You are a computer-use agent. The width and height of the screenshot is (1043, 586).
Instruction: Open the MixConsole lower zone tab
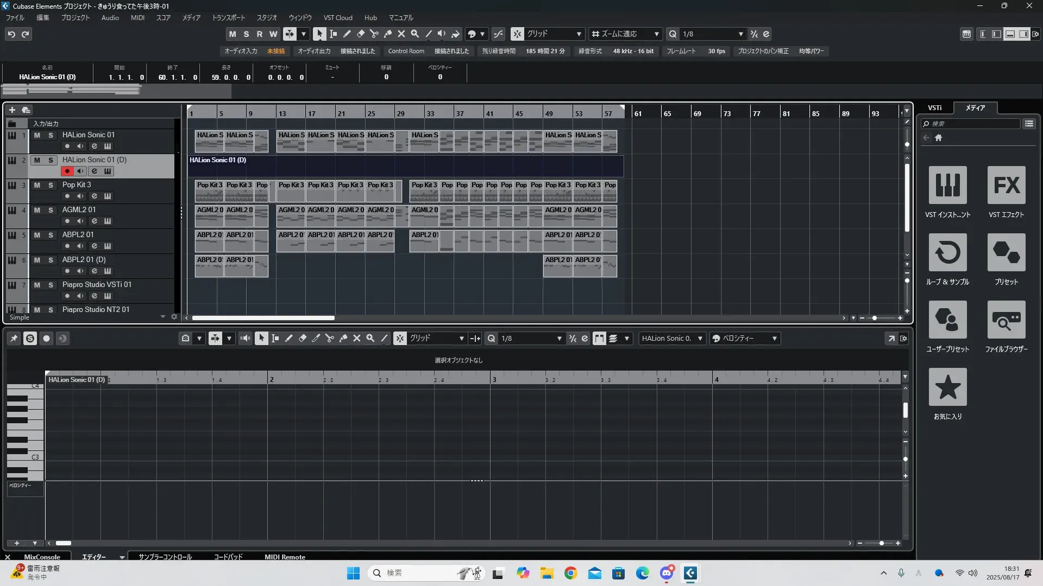pos(42,557)
